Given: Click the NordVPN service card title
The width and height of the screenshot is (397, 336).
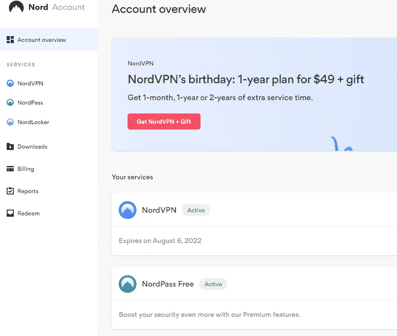Looking at the screenshot, I should coord(159,210).
